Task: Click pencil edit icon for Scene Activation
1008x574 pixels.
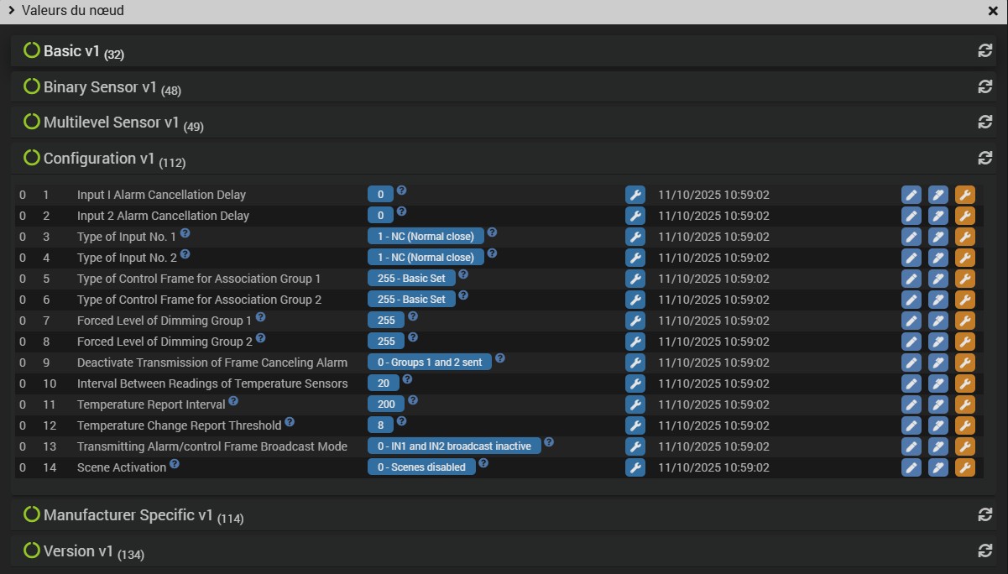Action: pyautogui.click(x=911, y=467)
